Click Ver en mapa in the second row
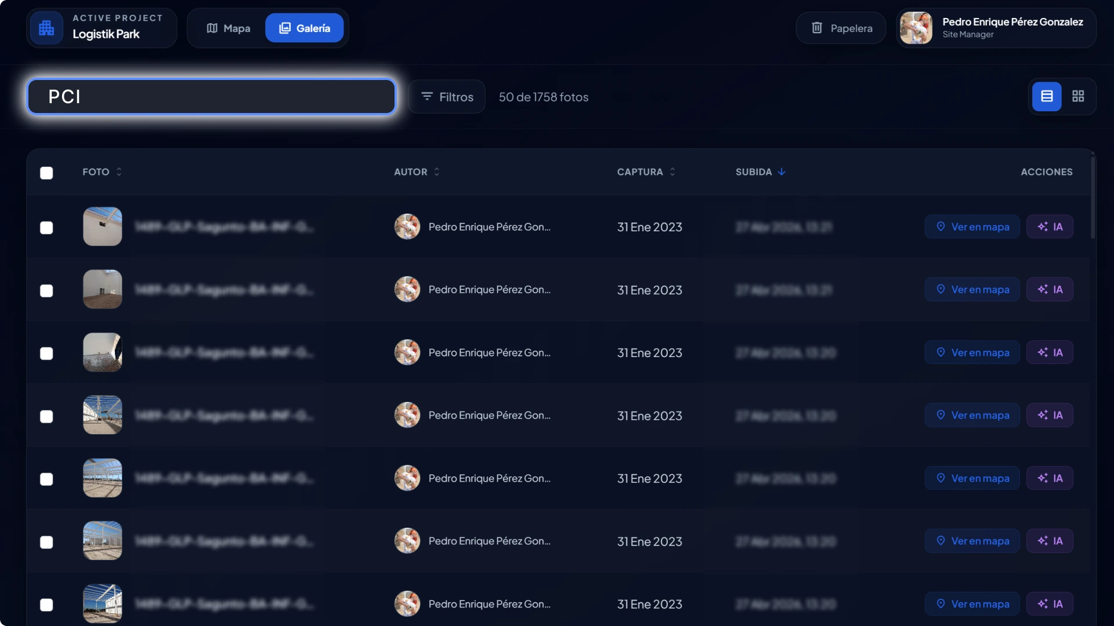This screenshot has width=1114, height=626. click(x=972, y=289)
